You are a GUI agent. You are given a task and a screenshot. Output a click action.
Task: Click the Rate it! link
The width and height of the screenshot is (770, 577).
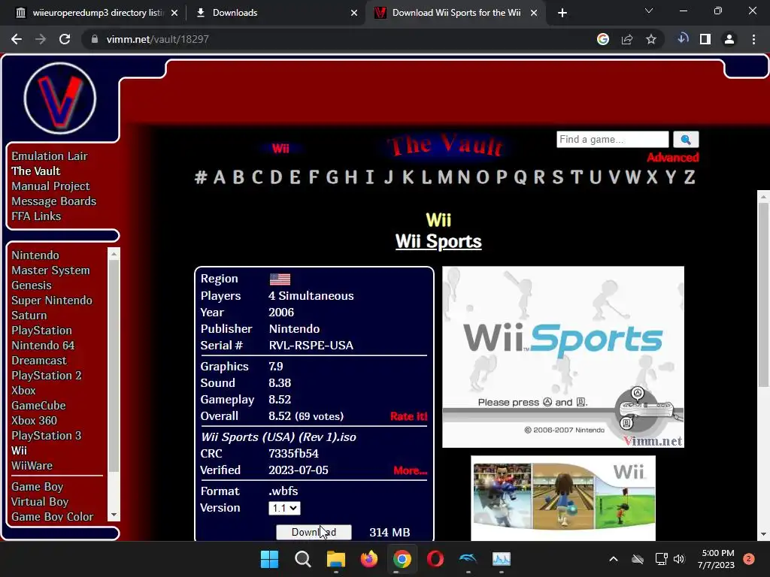tap(408, 416)
